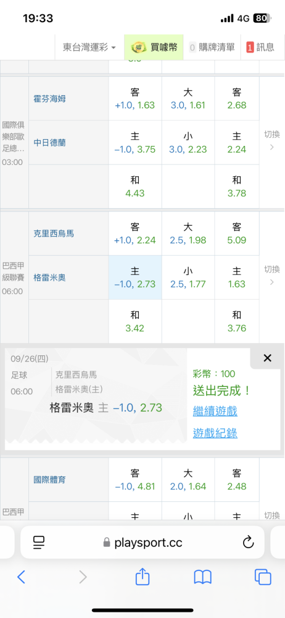The image size is (285, 618).
Task: Open 訊息 with red badge
Action: [260, 48]
